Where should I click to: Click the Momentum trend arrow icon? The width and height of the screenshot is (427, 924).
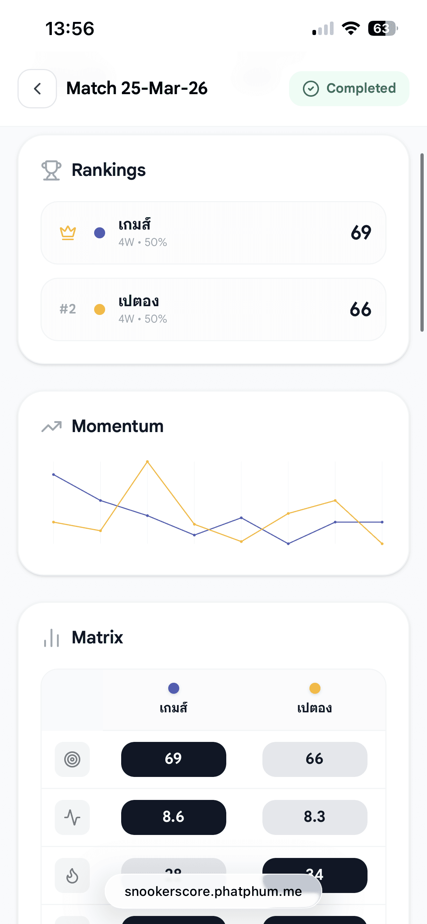coord(51,426)
